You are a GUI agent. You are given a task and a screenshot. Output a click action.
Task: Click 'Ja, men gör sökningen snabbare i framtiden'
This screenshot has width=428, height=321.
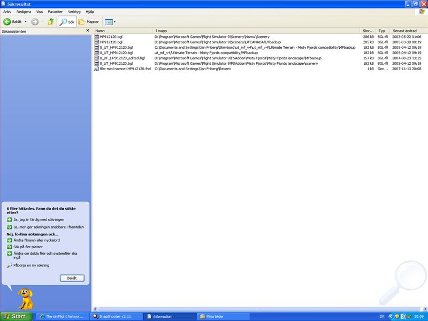tap(49, 227)
